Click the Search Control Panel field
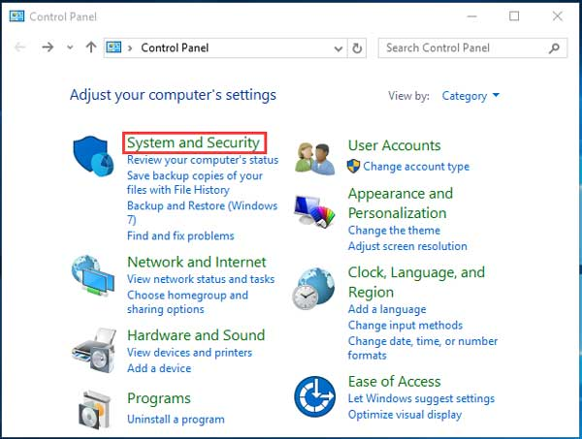Screen dimensions: 582x439 pos(464,47)
